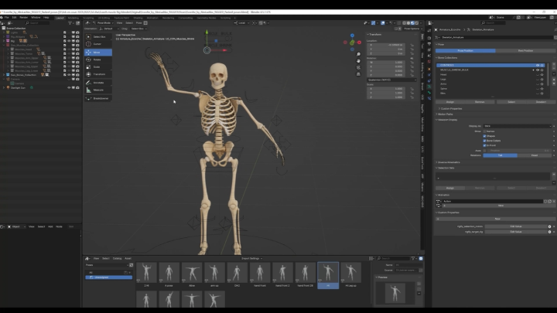Choose the Cursor tool
The height and width of the screenshot is (313, 557).
coord(97,44)
